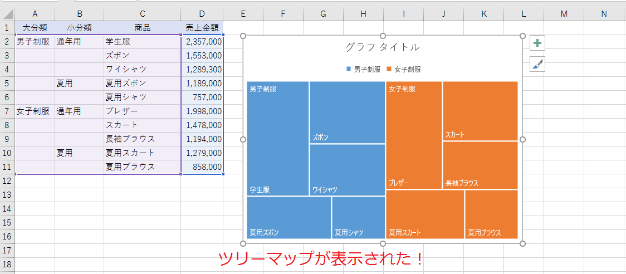
Task: Click cell 夏用ズボン in column C
Action: (143, 84)
